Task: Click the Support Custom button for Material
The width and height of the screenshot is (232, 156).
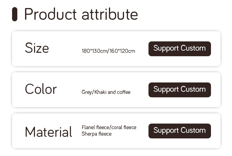Action: 180,131
